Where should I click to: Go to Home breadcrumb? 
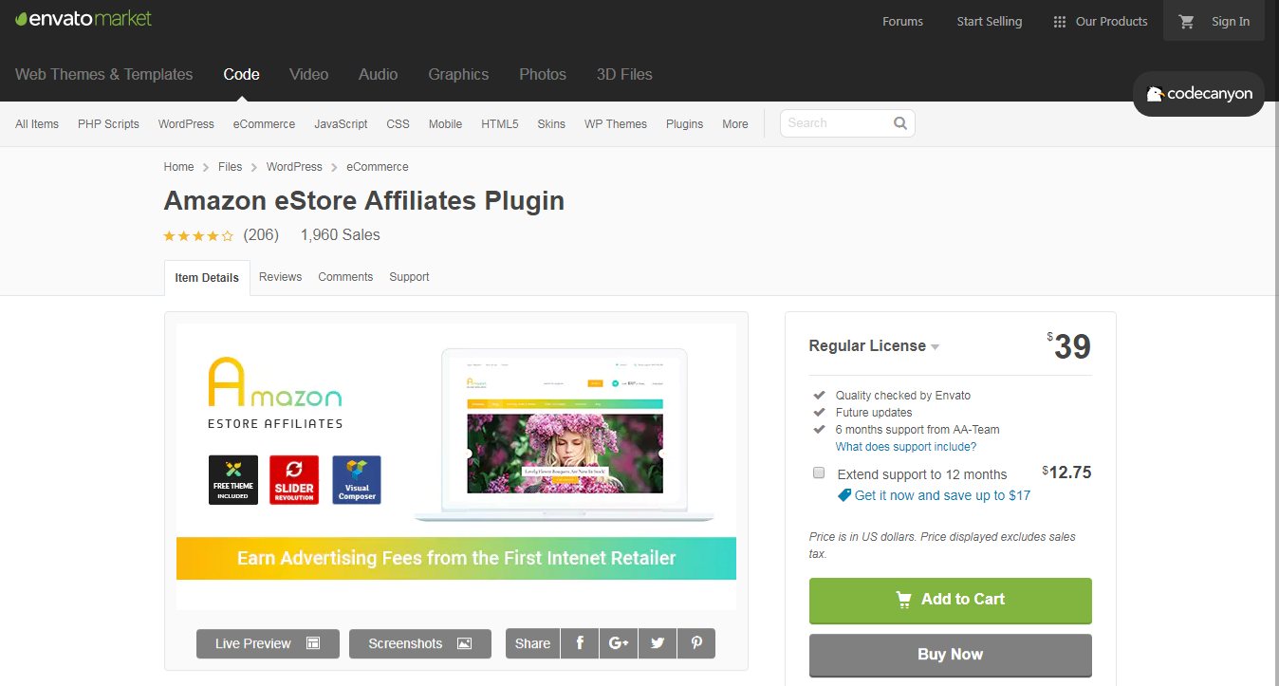tap(178, 167)
